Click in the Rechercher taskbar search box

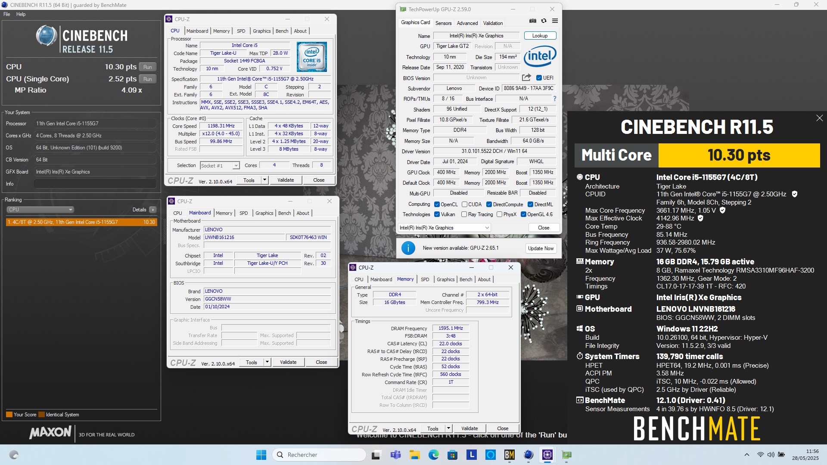(x=319, y=455)
